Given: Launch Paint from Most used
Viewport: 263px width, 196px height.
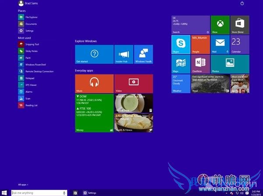Looking at the screenshot, I should click(24, 58).
